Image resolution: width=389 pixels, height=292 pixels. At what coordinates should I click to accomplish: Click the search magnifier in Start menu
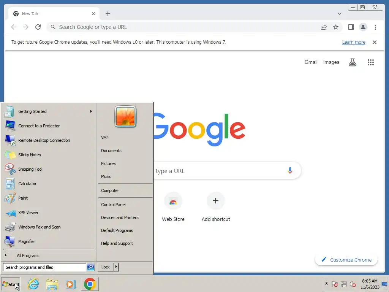(90, 267)
